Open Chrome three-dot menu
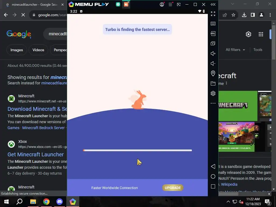 pyautogui.click(x=270, y=15)
